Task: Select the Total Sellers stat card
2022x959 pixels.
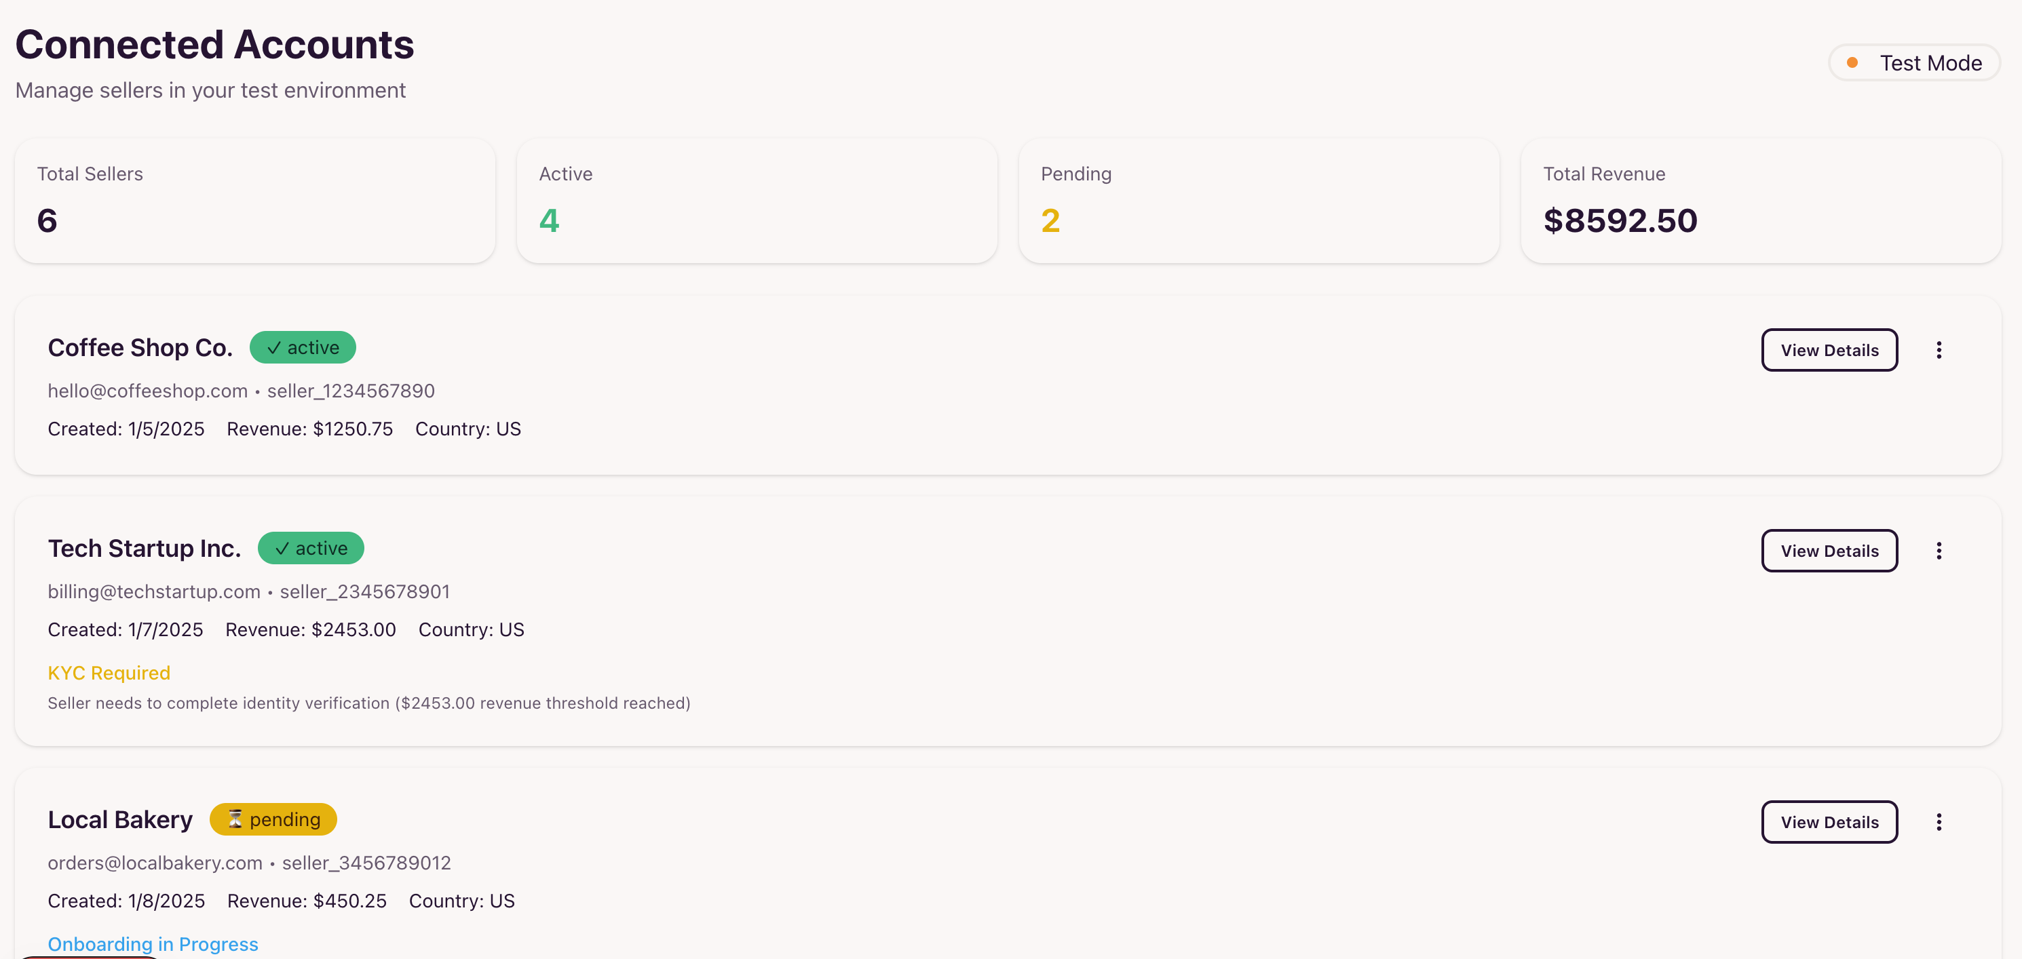Action: tap(254, 201)
